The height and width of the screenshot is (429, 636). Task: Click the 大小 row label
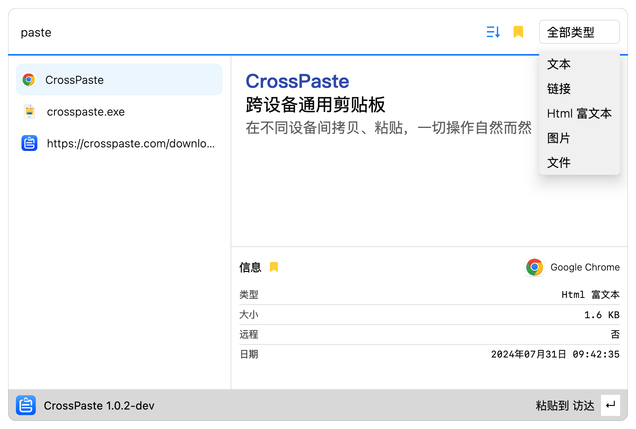[x=249, y=315]
